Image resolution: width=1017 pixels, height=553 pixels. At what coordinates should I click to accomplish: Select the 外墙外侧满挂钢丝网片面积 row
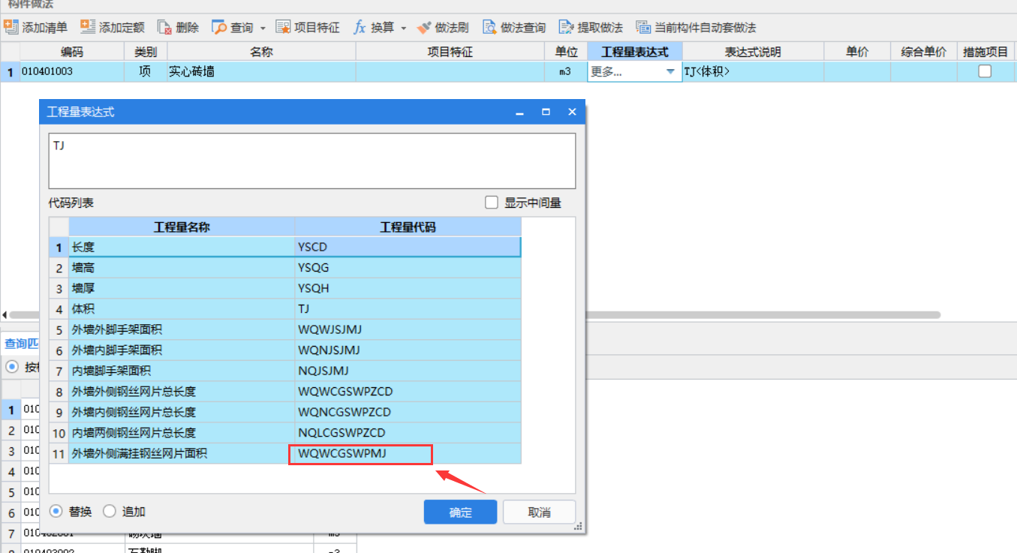[x=285, y=453]
